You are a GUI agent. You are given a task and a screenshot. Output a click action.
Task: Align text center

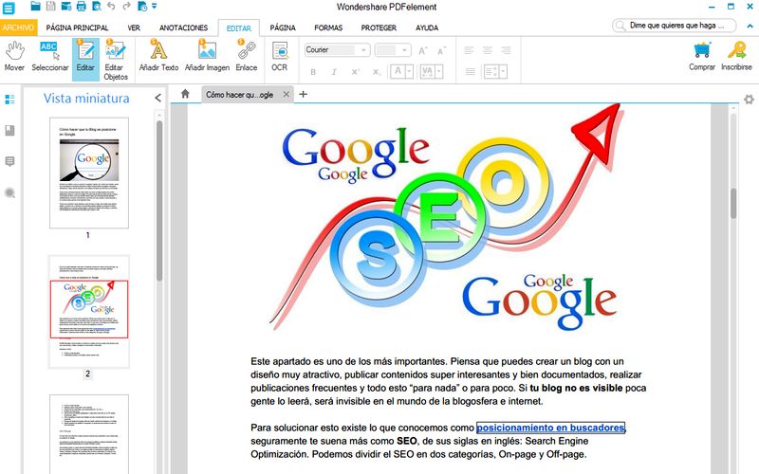coord(488,50)
